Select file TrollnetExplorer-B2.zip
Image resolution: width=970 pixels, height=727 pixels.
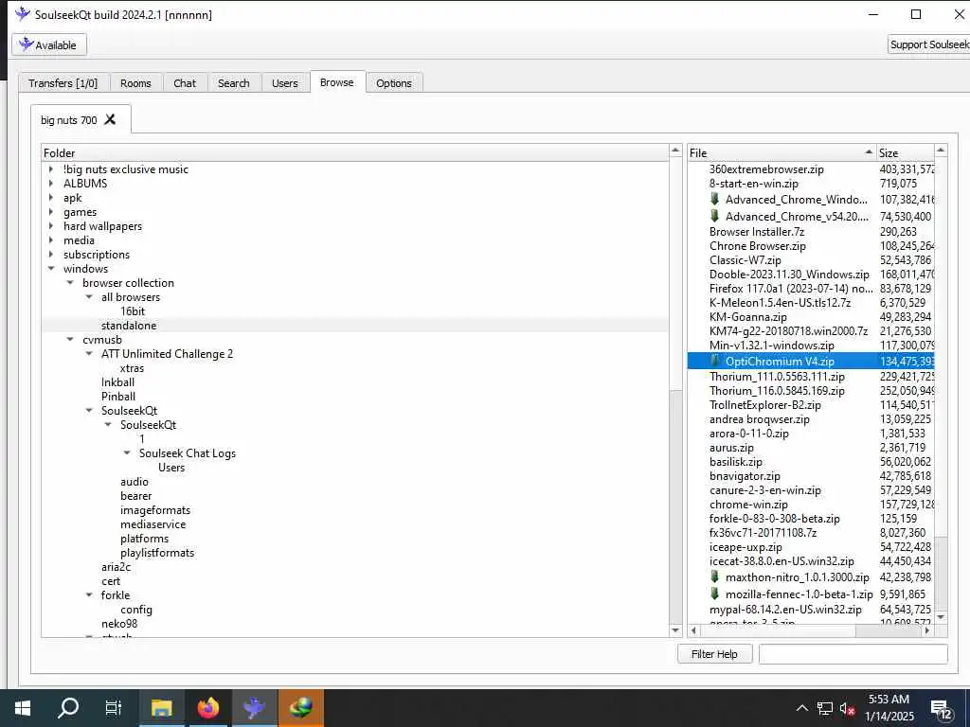(765, 405)
